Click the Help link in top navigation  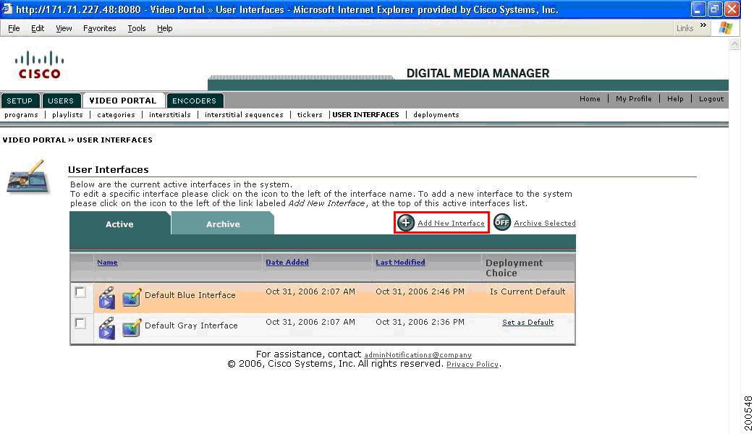[x=675, y=98]
